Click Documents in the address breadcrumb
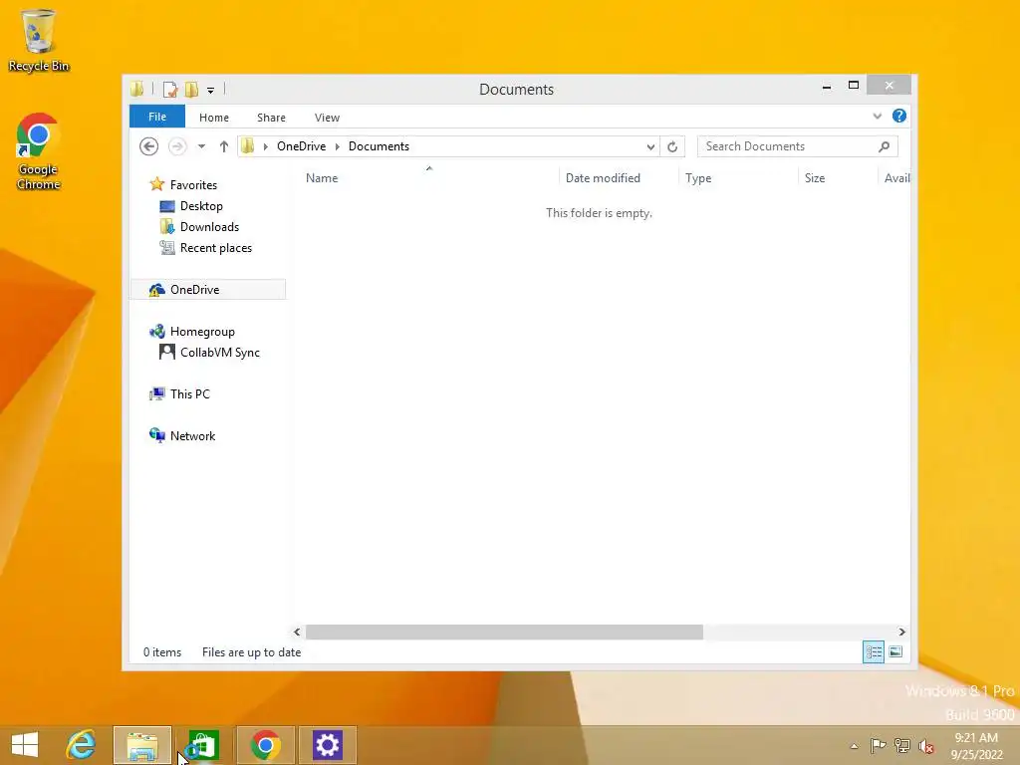 (379, 146)
